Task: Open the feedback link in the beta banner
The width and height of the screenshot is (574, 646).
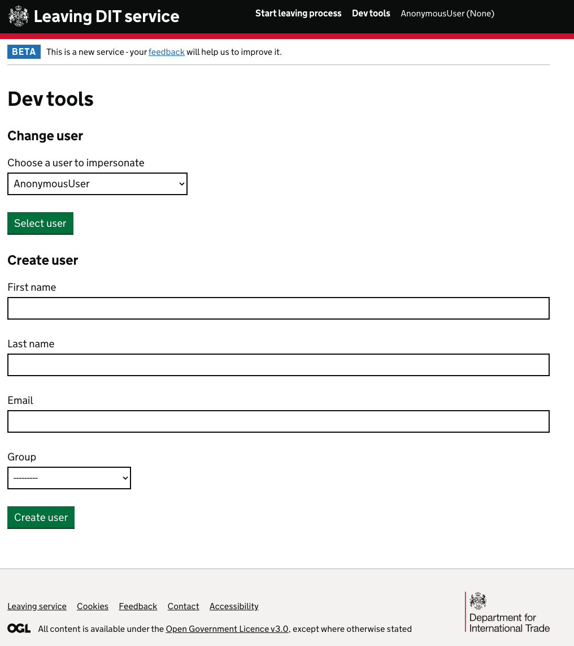Action: (x=166, y=51)
